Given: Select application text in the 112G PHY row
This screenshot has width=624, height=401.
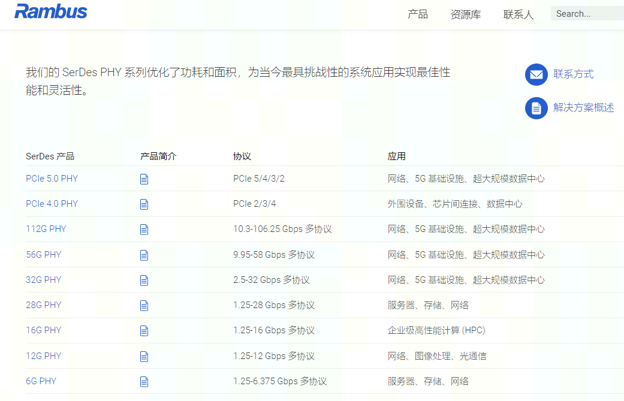Looking at the screenshot, I should (466, 229).
